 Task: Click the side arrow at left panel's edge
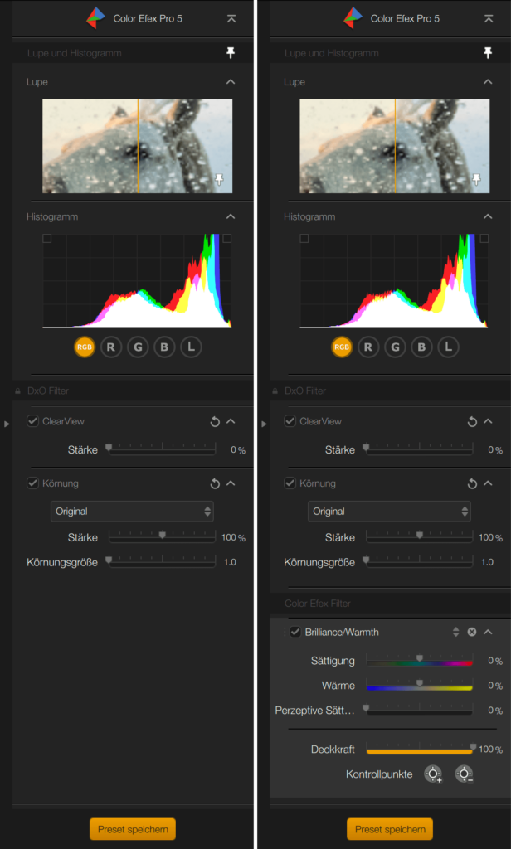(7, 424)
